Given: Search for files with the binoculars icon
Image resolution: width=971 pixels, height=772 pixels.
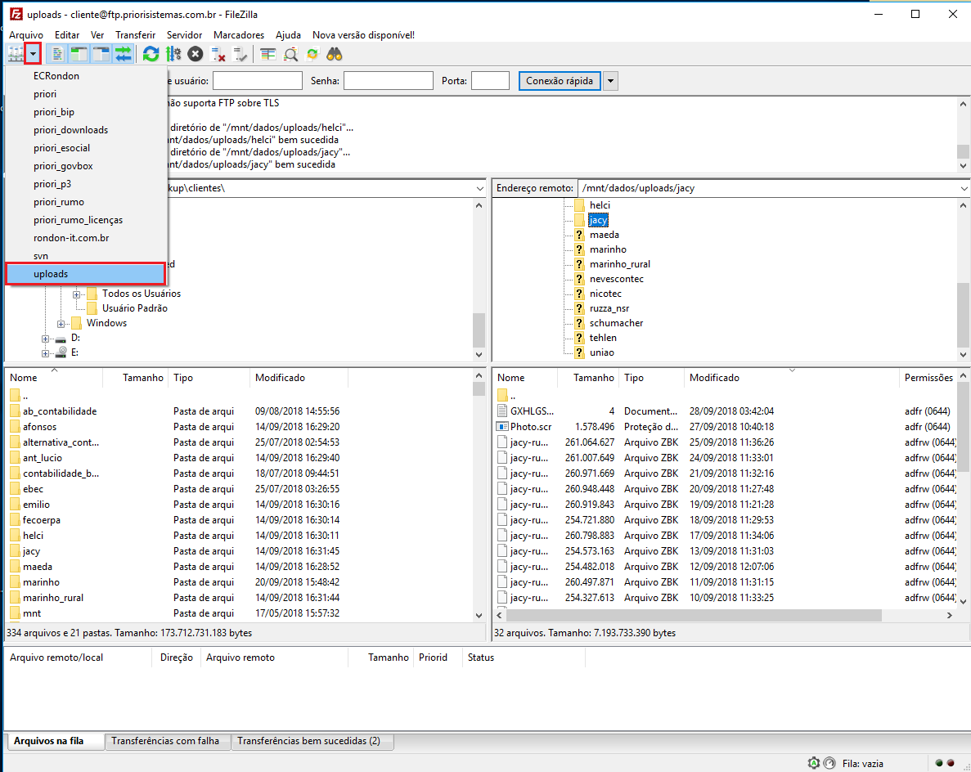Looking at the screenshot, I should 335,55.
